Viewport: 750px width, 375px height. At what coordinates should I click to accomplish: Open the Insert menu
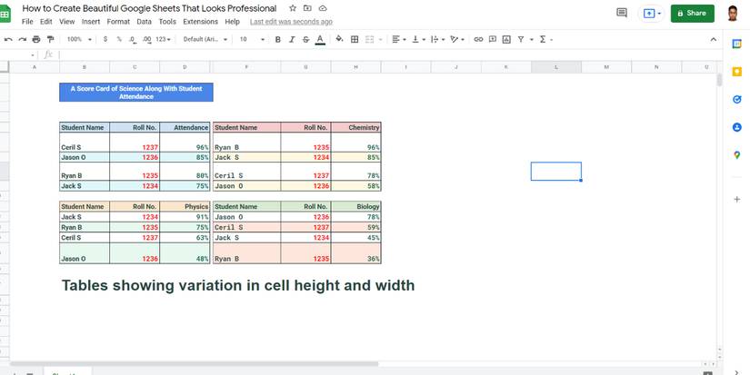tap(91, 22)
